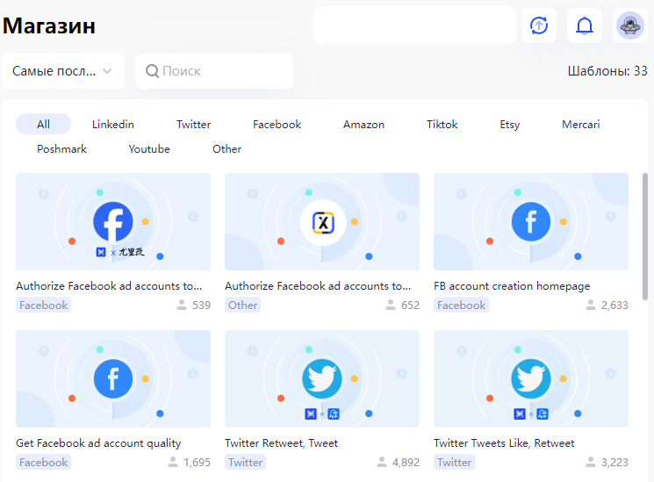Open first Facebook ad authorize template thumbnail
This screenshot has width=654, height=482.
pyautogui.click(x=113, y=221)
